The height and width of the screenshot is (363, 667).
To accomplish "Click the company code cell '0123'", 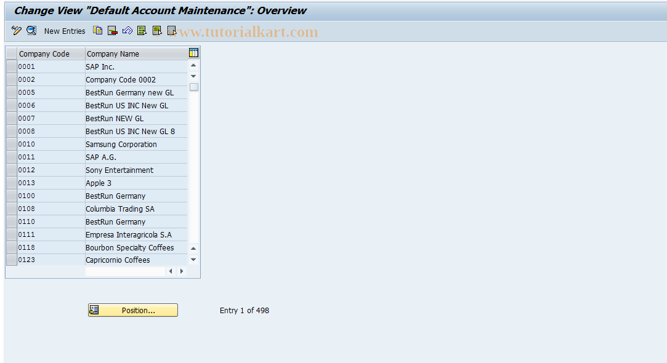I will click(x=51, y=260).
